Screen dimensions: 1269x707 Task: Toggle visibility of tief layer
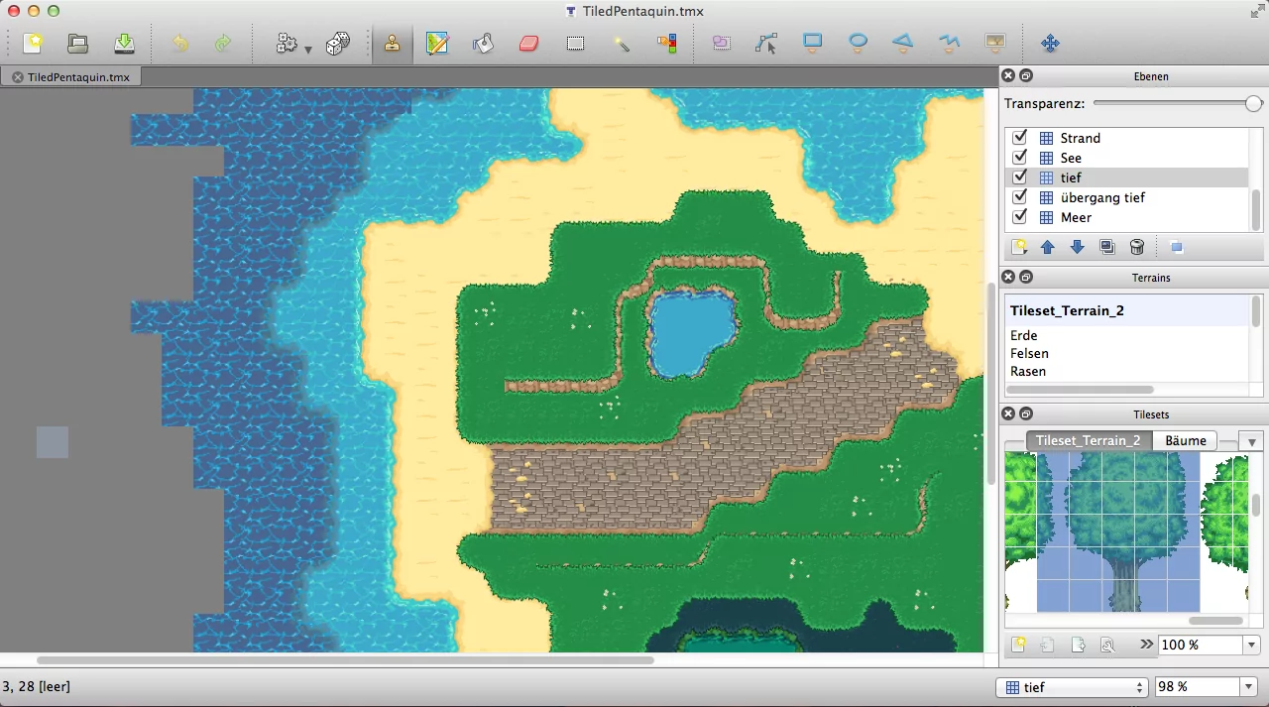(x=1019, y=177)
